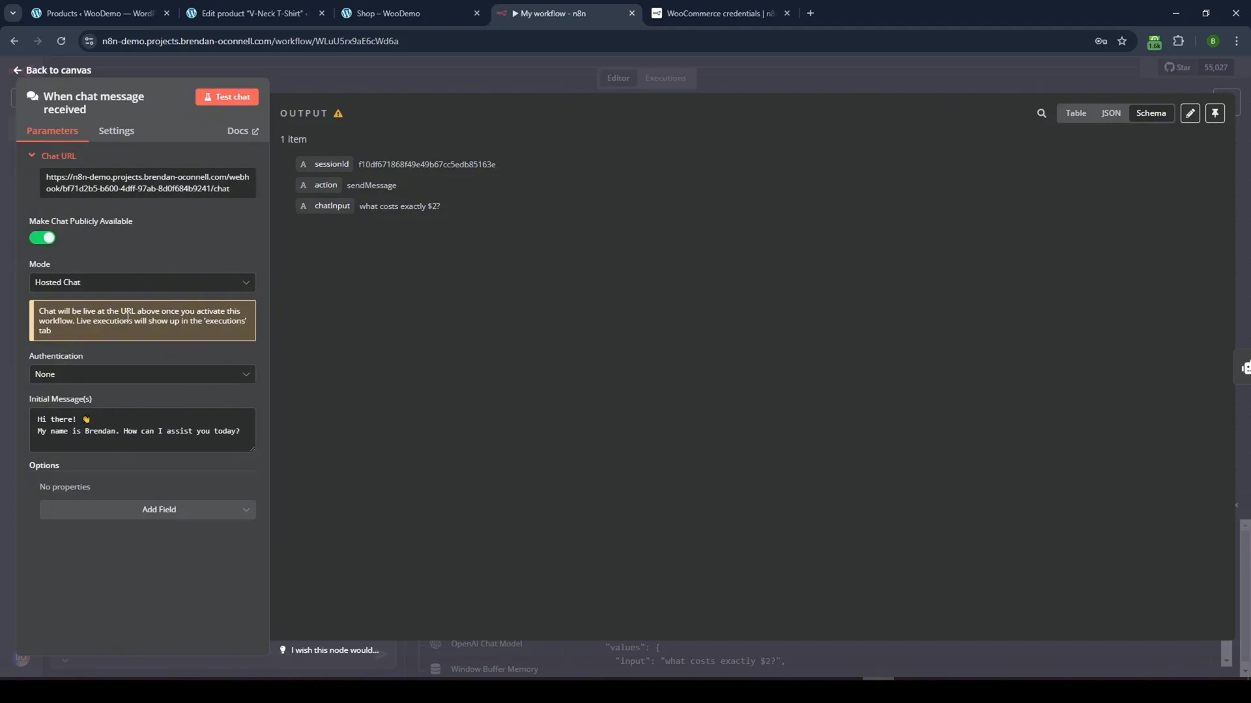Image resolution: width=1251 pixels, height=703 pixels.
Task: Switch to Editor tab
Action: coord(618,77)
